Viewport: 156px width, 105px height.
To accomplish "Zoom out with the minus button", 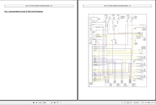I will point(143,103).
